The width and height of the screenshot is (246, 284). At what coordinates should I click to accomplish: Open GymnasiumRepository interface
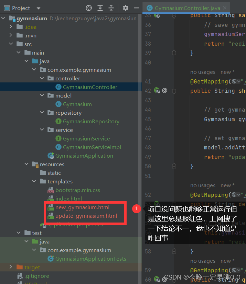click(91, 122)
